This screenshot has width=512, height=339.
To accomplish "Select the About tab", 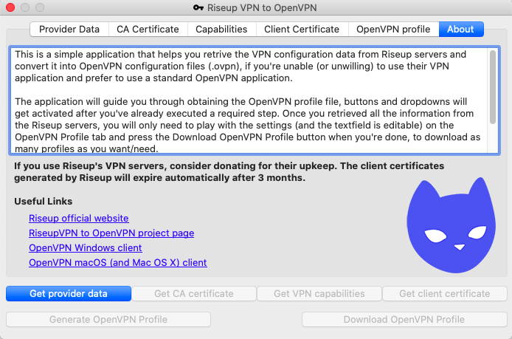I will (x=460, y=30).
